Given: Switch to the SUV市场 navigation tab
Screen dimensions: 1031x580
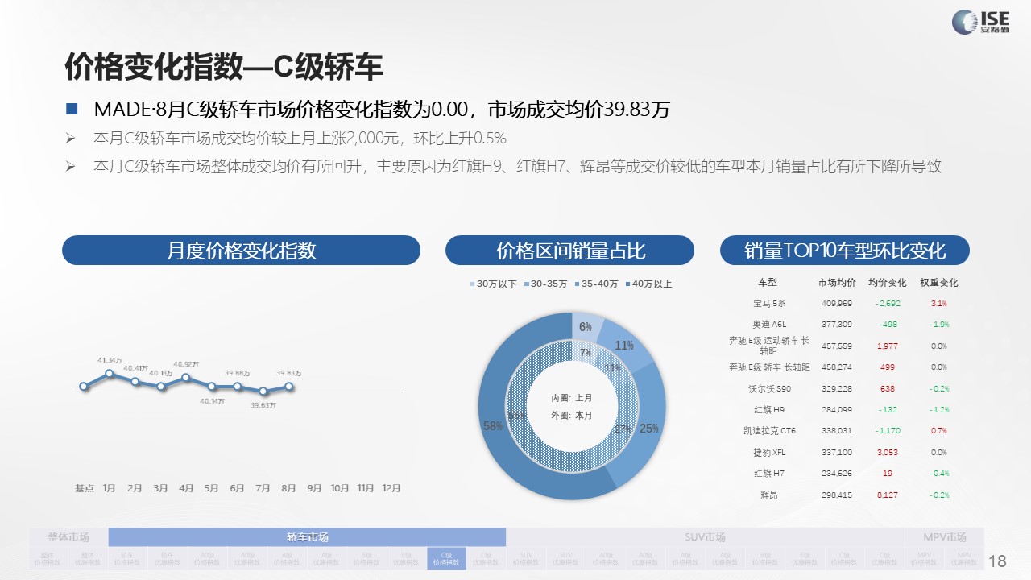Looking at the screenshot, I should tap(705, 537).
